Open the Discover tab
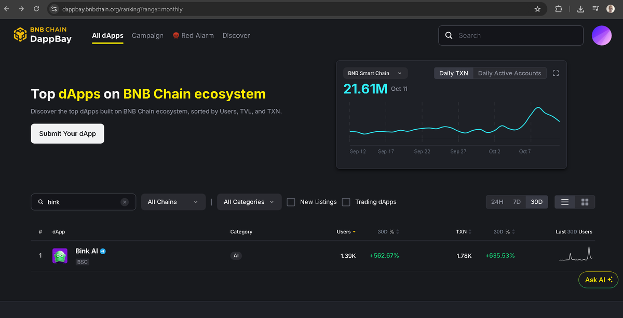 [x=236, y=35]
